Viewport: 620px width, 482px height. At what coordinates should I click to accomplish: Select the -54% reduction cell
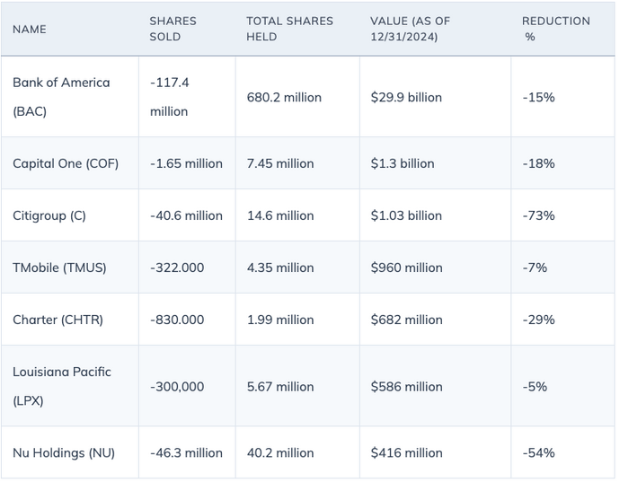[538, 452]
